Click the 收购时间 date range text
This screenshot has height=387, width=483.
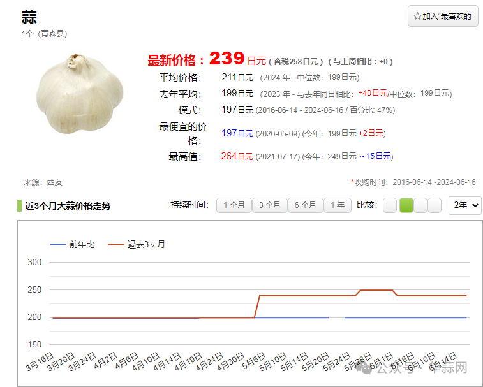coord(413,182)
